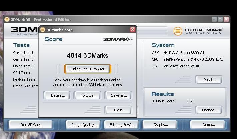Open score Details in the 3DMark Score dialog
The image size is (237, 139).
pyautogui.click(x=58, y=95)
